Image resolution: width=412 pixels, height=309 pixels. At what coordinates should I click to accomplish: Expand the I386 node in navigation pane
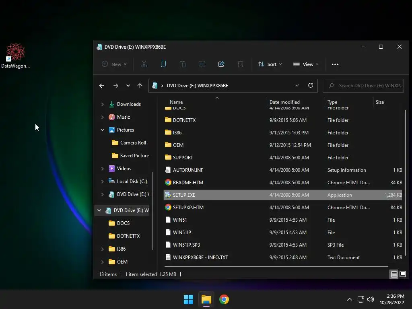click(103, 249)
